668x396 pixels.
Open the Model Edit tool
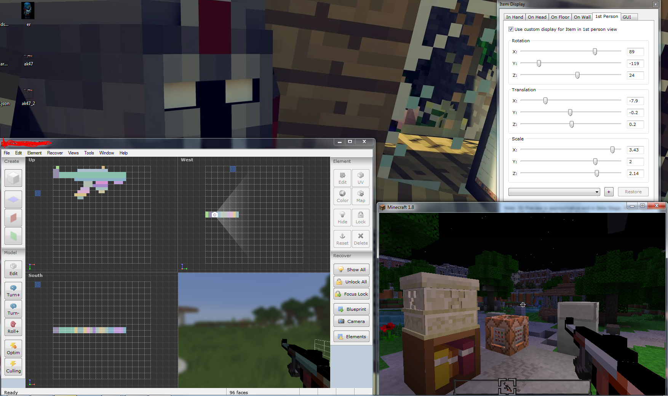point(13,269)
